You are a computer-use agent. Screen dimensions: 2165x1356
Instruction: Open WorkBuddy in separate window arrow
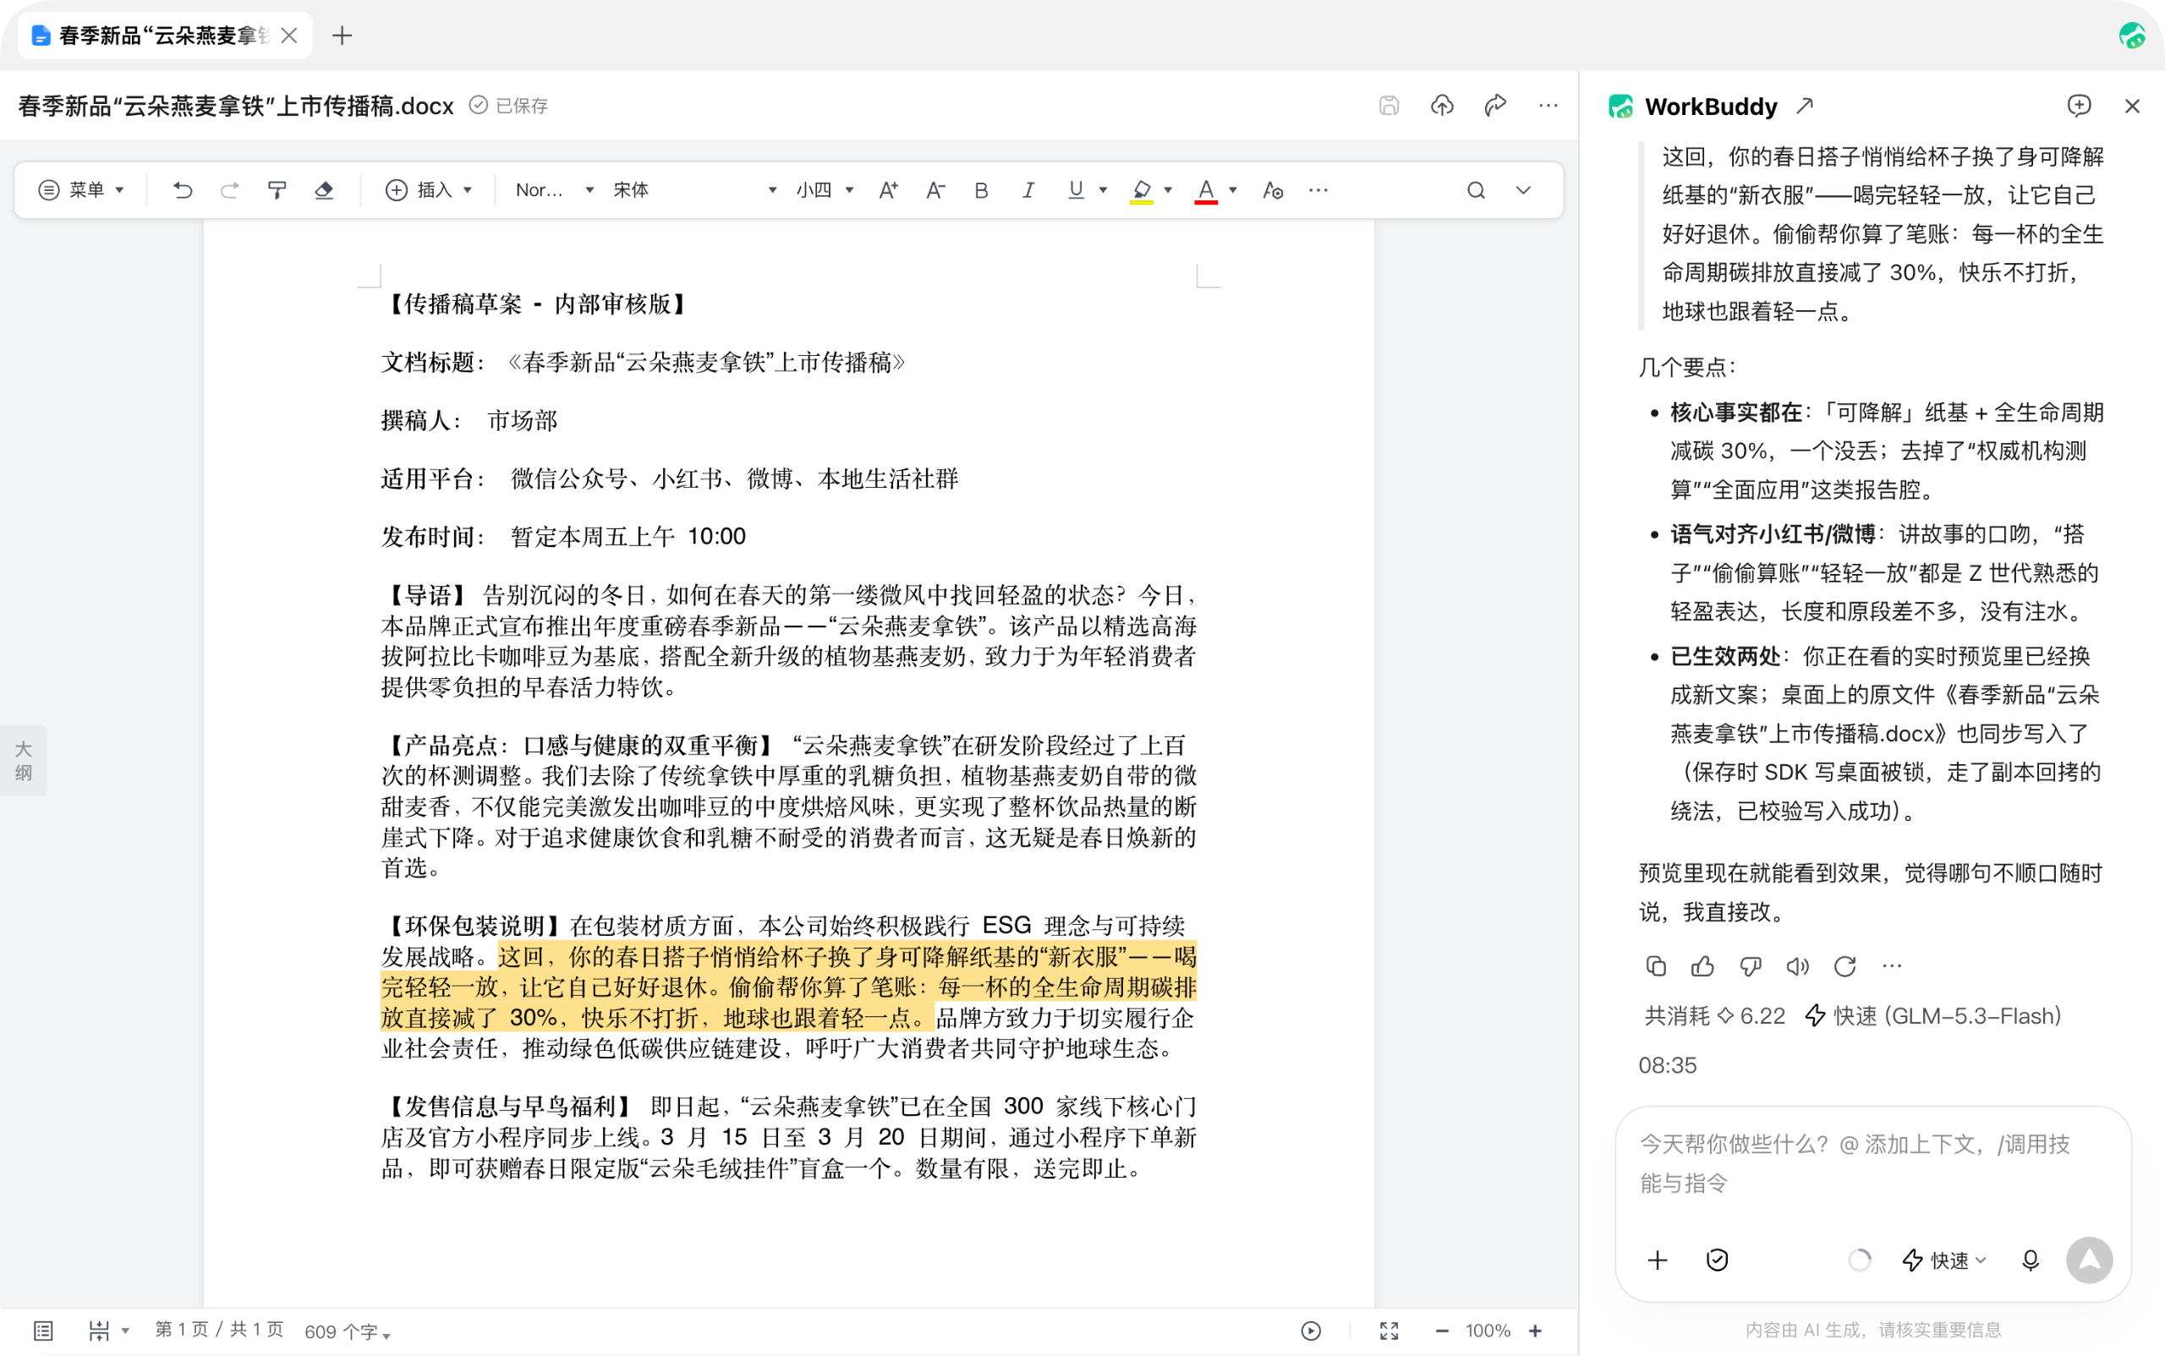(1806, 106)
